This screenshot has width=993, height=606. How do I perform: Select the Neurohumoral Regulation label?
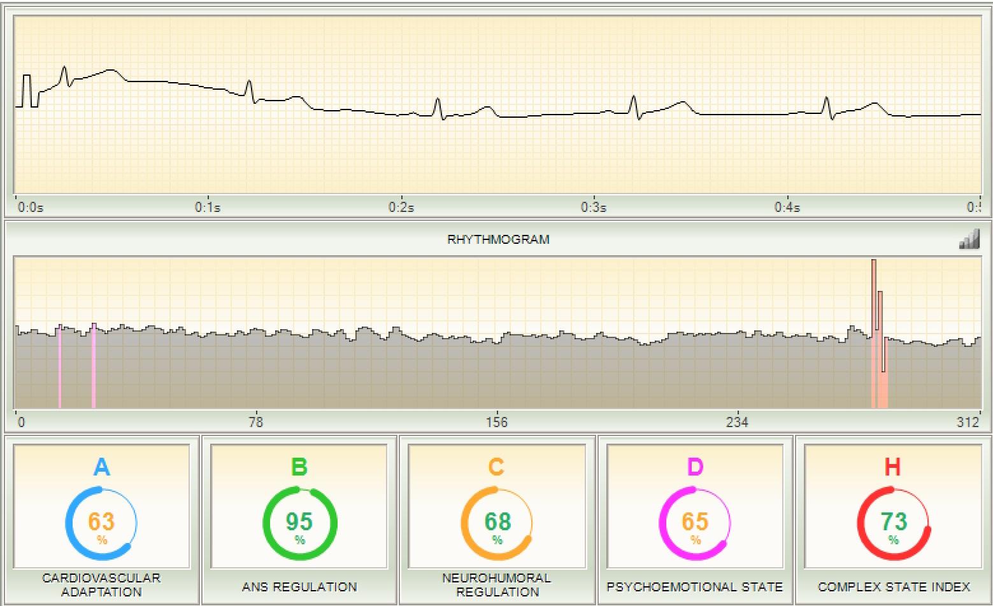(x=497, y=584)
